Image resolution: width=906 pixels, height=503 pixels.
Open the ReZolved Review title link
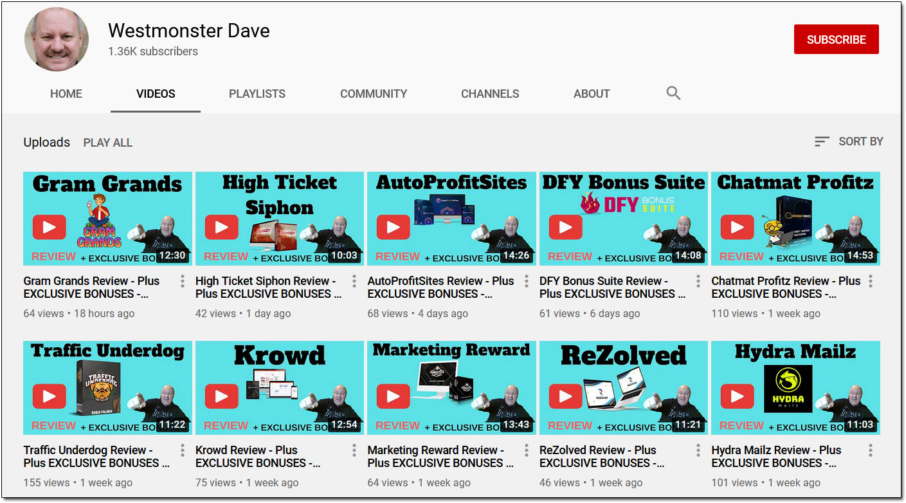pos(602,457)
